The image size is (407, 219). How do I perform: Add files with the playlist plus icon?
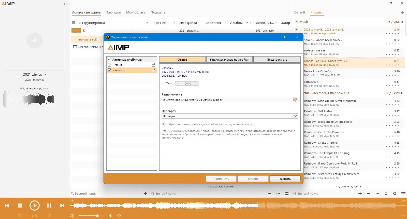pyautogui.click(x=360, y=194)
